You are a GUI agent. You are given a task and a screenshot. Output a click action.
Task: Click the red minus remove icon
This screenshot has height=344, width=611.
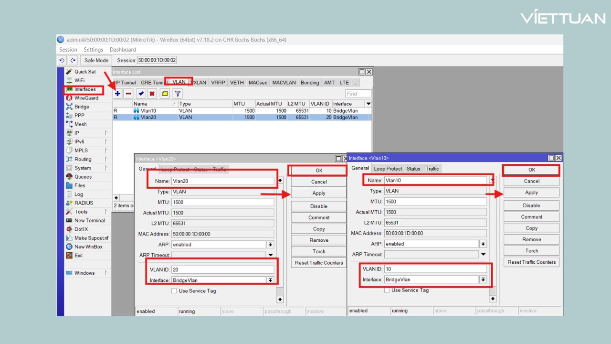point(128,94)
